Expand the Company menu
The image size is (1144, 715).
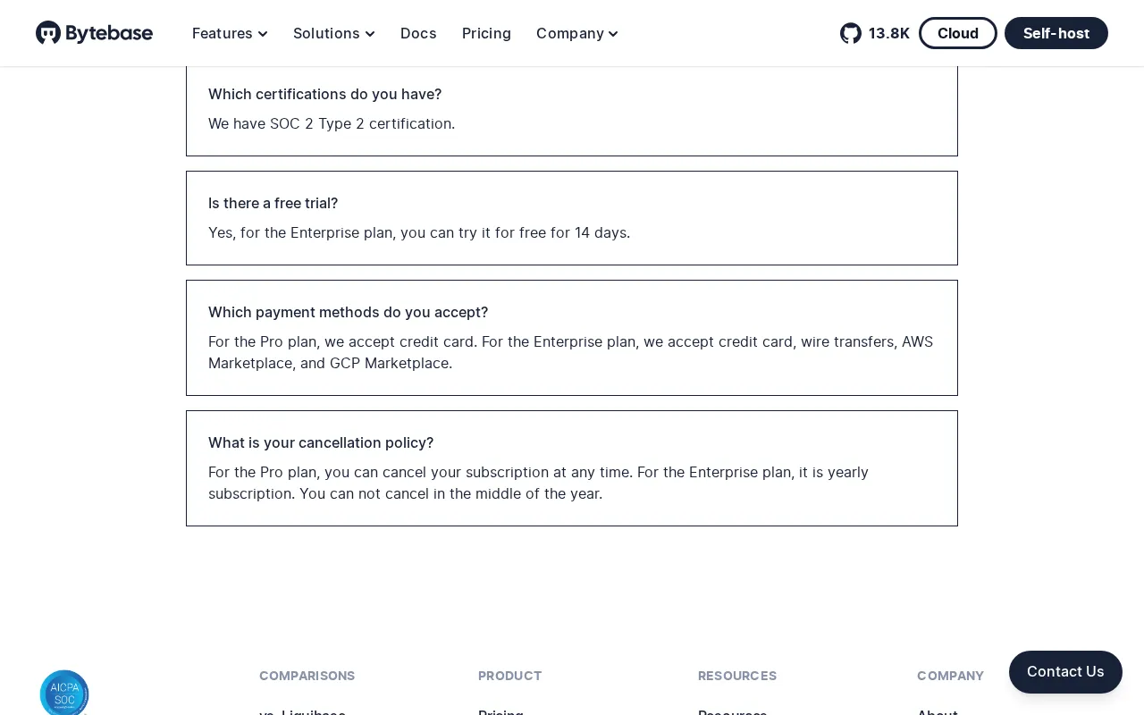(576, 33)
